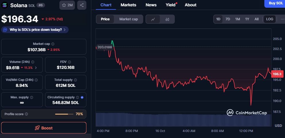Click Market cap info icon
This screenshot has width=285, height=138.
coord(53,44)
